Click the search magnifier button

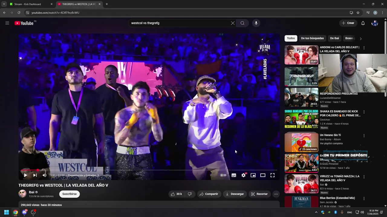pyautogui.click(x=242, y=23)
